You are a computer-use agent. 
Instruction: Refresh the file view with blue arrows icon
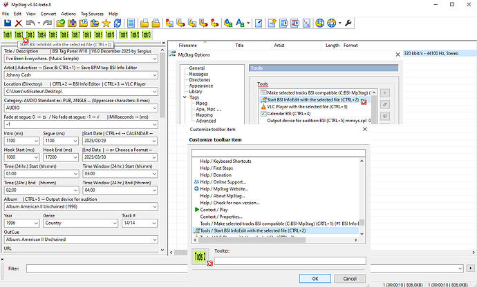[118, 23]
